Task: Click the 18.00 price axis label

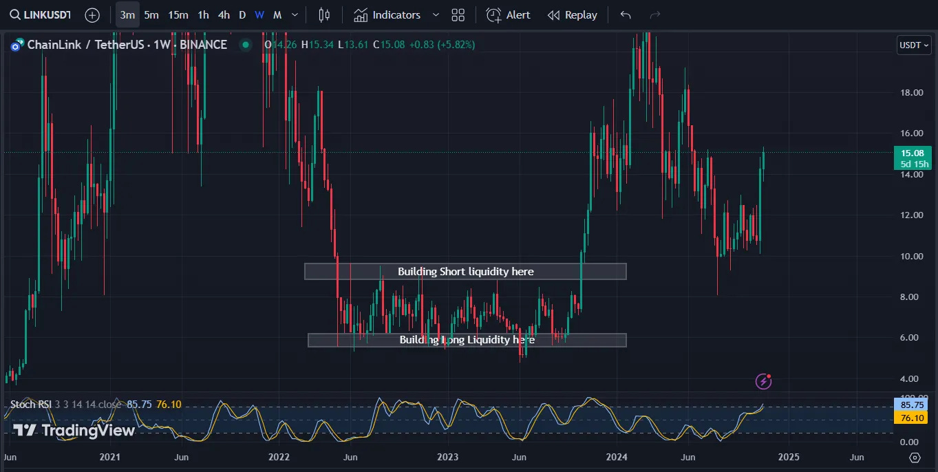Action: 911,92
